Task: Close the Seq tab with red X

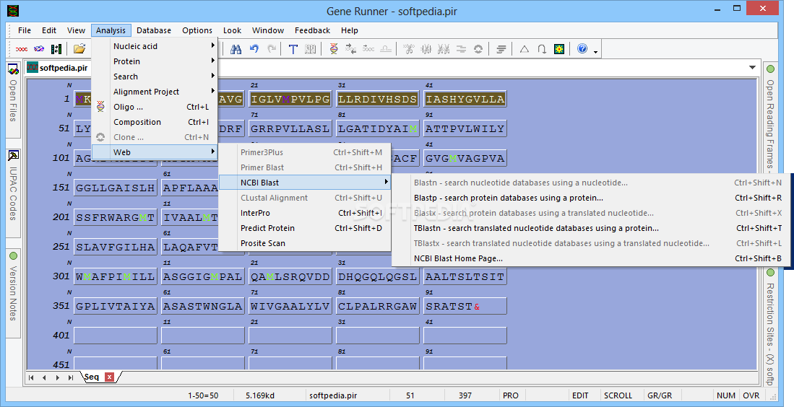Action: coord(109,377)
